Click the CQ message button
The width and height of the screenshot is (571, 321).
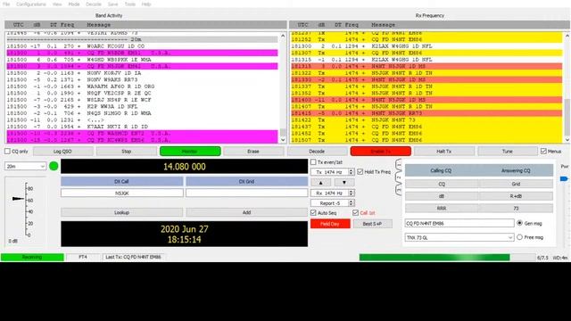point(442,185)
